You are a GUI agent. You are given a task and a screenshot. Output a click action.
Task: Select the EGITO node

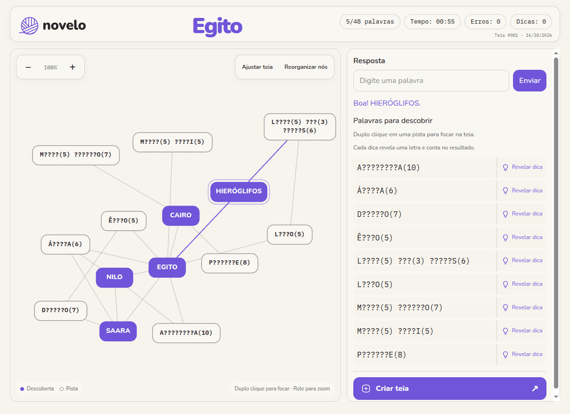pos(167,267)
